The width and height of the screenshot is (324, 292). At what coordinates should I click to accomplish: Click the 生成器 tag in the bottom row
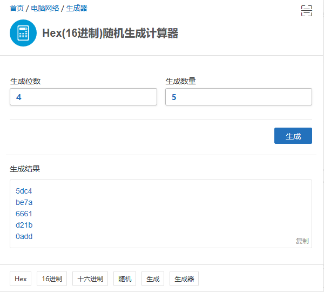coord(184,279)
